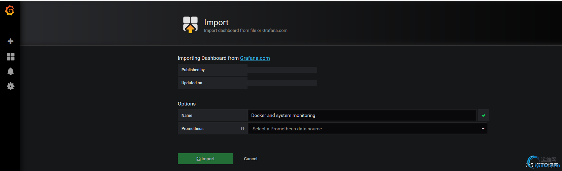Click the Prometheus info tooltip icon
Image resolution: width=562 pixels, height=171 pixels.
click(x=242, y=129)
